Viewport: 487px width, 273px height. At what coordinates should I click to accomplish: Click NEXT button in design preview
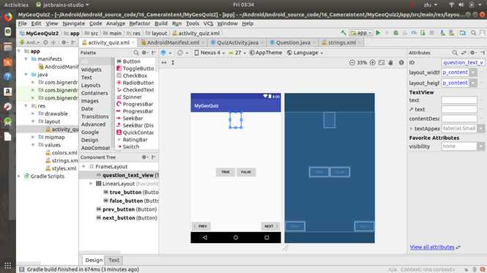tap(270, 226)
